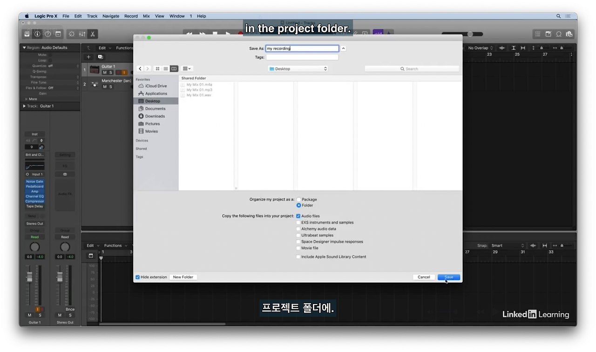Click the Save As name field

(302, 48)
